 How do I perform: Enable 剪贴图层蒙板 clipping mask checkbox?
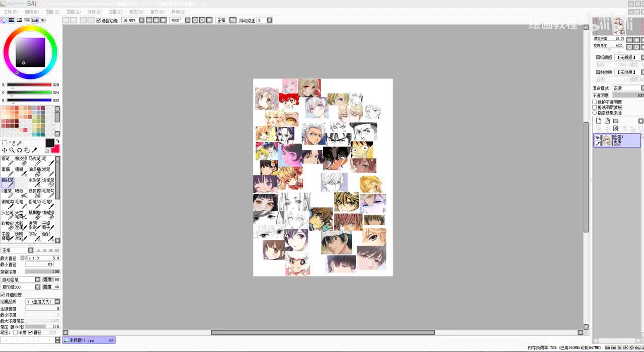pos(595,108)
